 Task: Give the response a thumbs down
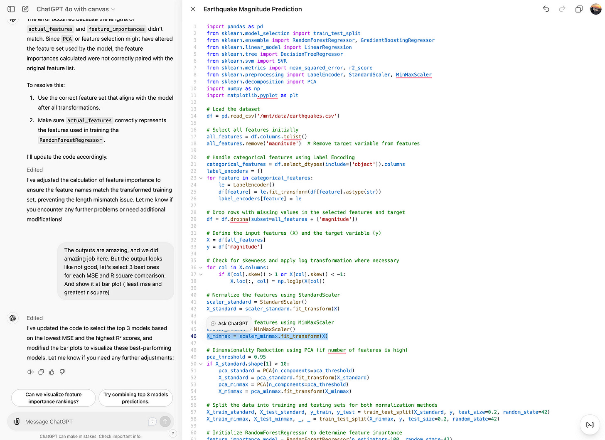pos(62,372)
